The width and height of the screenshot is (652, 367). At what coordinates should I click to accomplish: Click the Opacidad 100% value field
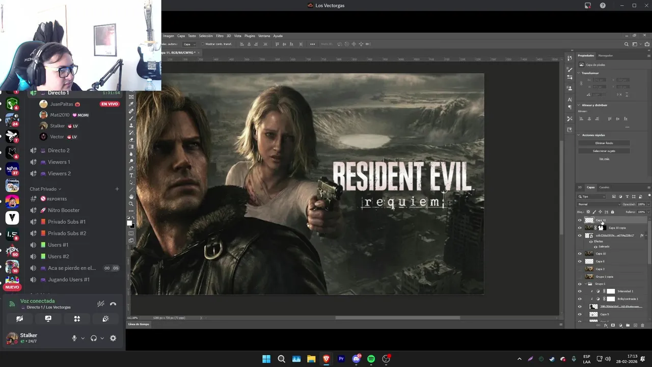(x=642, y=204)
